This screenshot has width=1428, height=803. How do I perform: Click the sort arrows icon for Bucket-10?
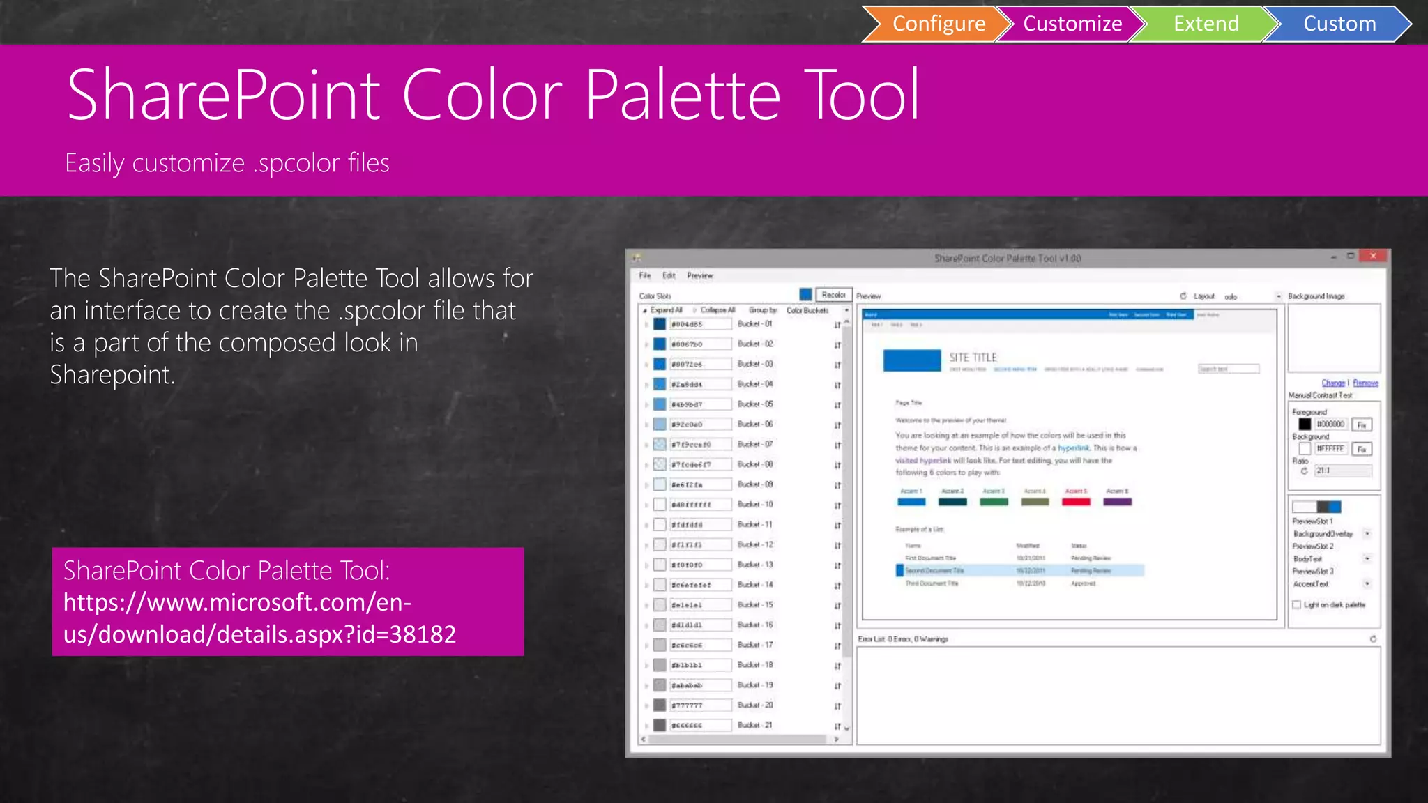[x=837, y=505]
